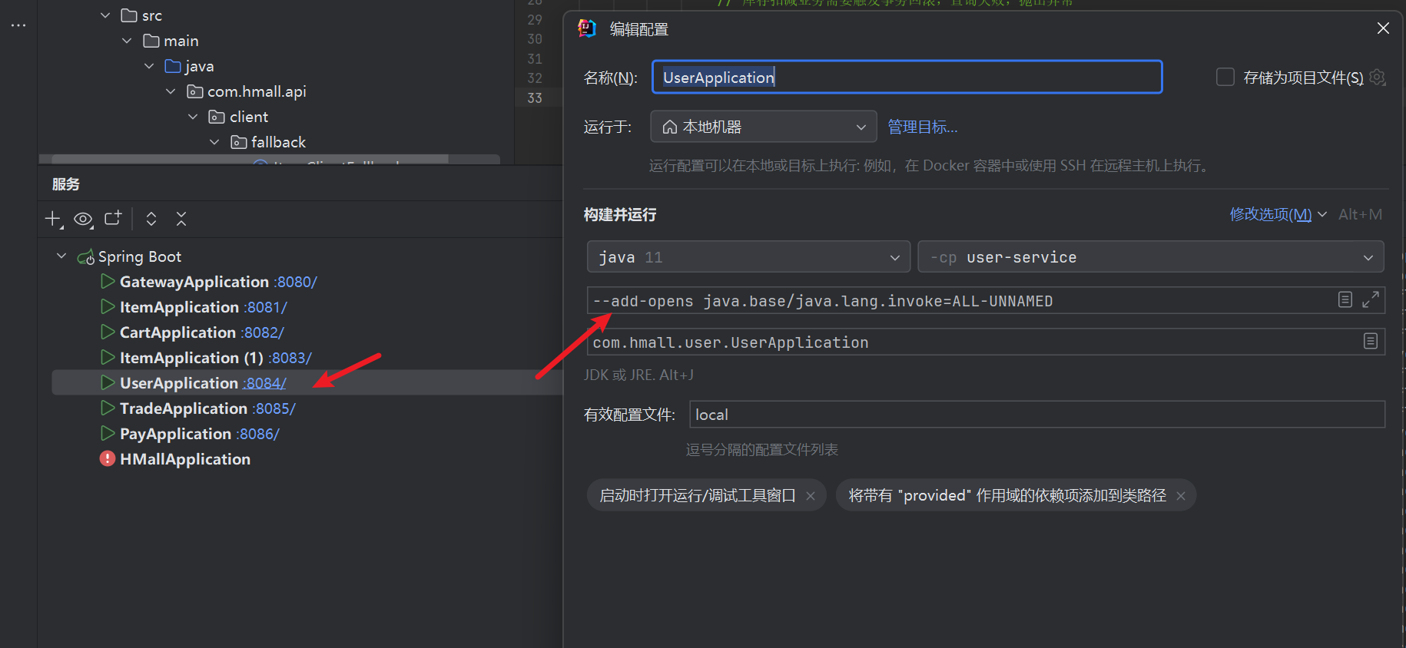This screenshot has height=648, width=1406.
Task: Open the -cp user-service module dropdown
Action: [x=1151, y=256]
